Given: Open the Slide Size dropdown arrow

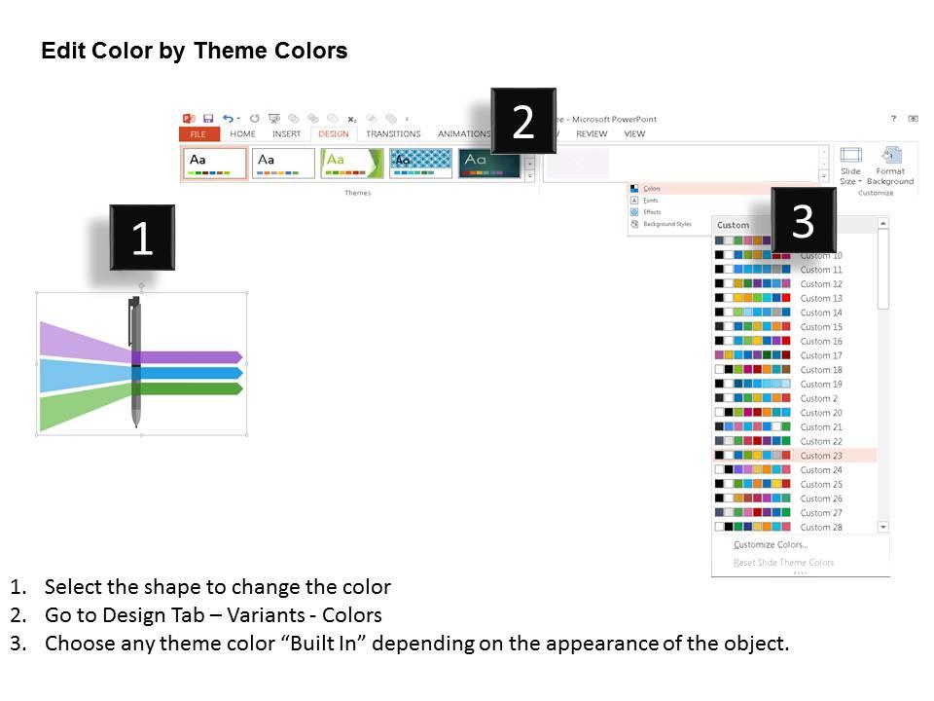Looking at the screenshot, I should [860, 181].
